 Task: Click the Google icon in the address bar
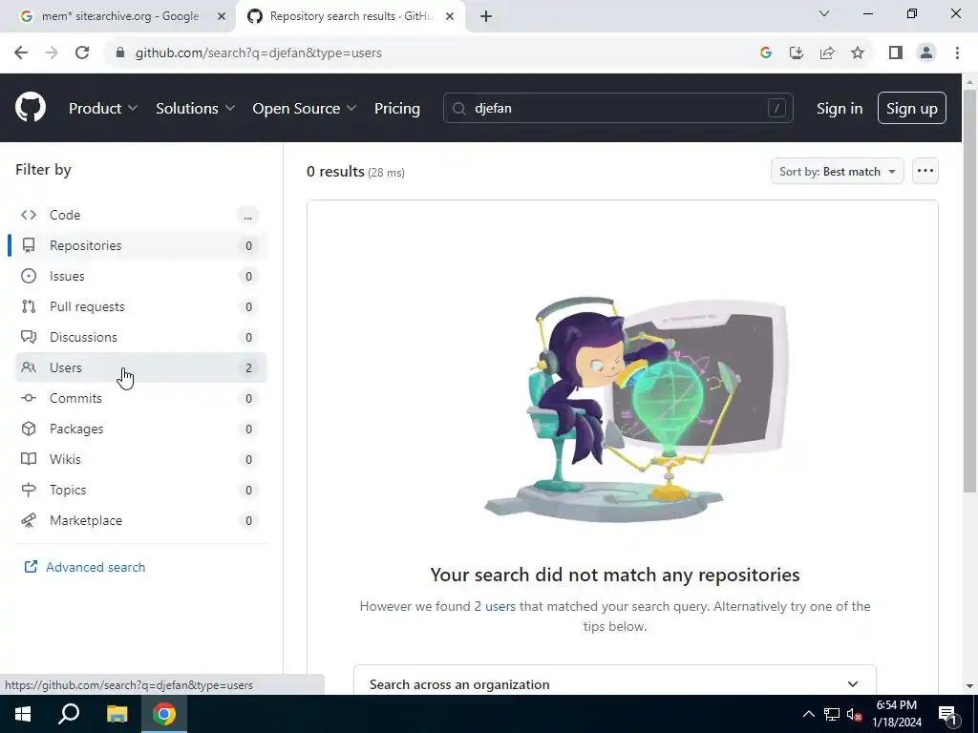[766, 52]
